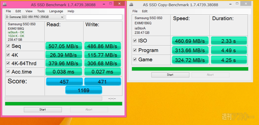Viewport: 259px width, 125px height.
Task: Maximize the AS SSD Benchmark window
Action: [x=111, y=4]
